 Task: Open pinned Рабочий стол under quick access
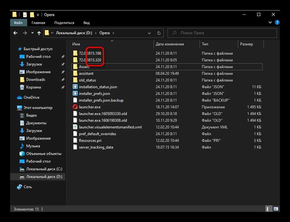(38, 56)
